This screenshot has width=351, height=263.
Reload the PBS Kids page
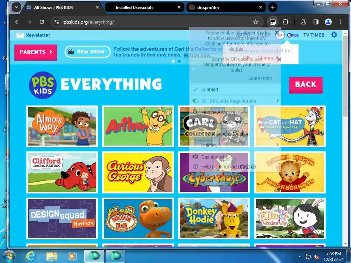click(41, 22)
